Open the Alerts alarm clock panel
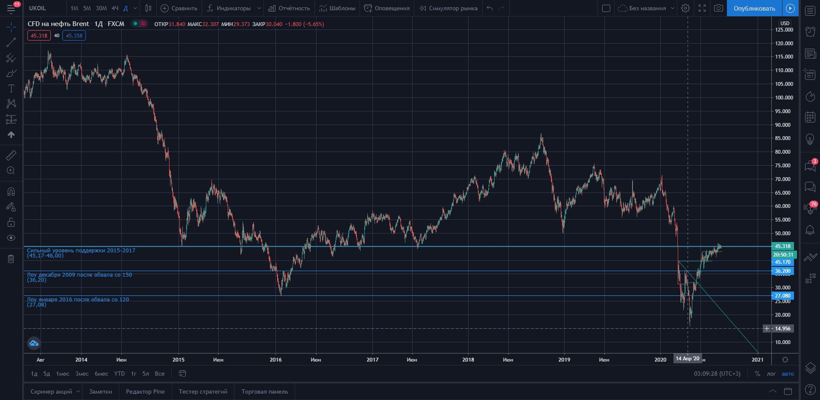The width and height of the screenshot is (820, 400). 810,32
